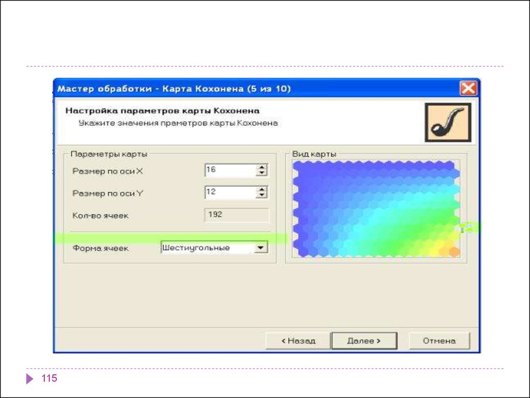Viewport: 530px width, 398px height.
Task: Decrease the X-axis size with down arrow
Action: pyautogui.click(x=262, y=173)
